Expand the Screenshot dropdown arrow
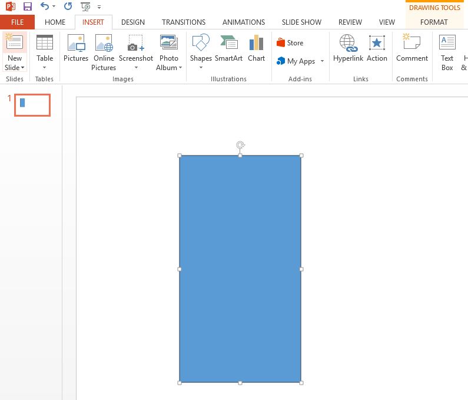The image size is (468, 400). pos(136,68)
